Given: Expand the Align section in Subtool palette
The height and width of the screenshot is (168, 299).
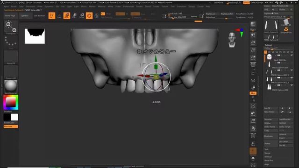Looking at the screenshot, I should (x=267, y=164).
